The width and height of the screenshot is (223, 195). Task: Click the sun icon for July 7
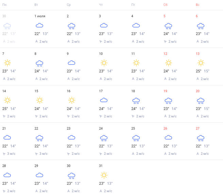(7, 63)
